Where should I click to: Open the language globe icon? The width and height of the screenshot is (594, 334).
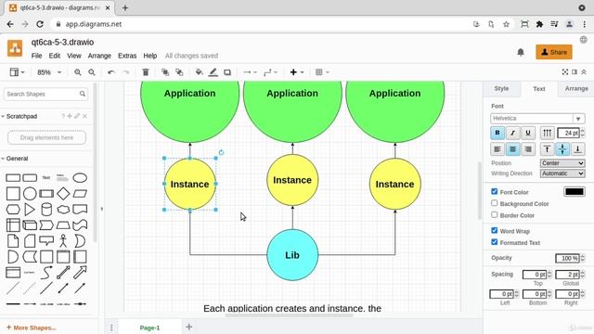point(584,40)
